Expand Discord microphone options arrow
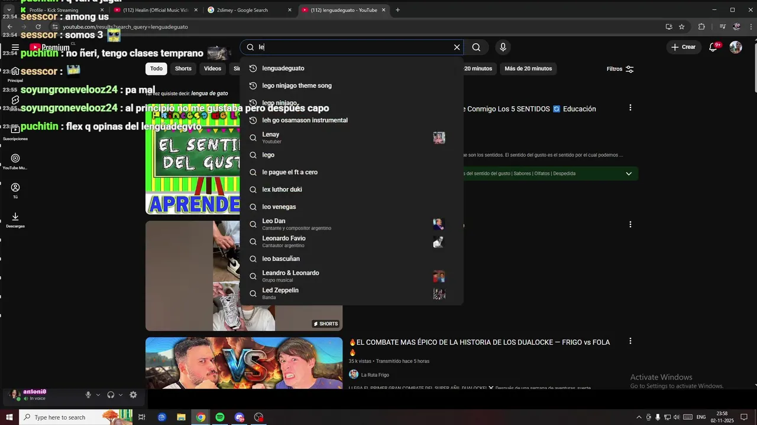757x425 pixels. 98,395
